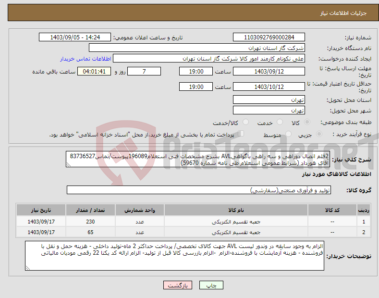Screen dimensions: 379x298
Task: Click the ساعت باقی مانده label
Action: 54,72
